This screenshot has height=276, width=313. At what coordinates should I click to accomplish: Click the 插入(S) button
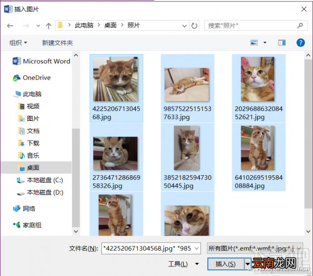point(226,264)
